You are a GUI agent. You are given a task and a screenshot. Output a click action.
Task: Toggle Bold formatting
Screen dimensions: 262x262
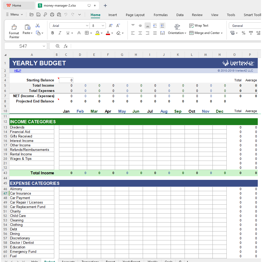[x=53, y=33]
